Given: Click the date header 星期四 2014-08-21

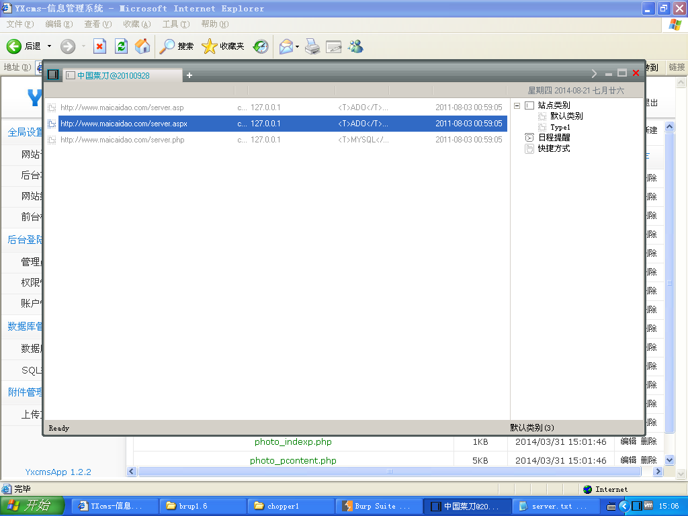Looking at the screenshot, I should pos(576,91).
